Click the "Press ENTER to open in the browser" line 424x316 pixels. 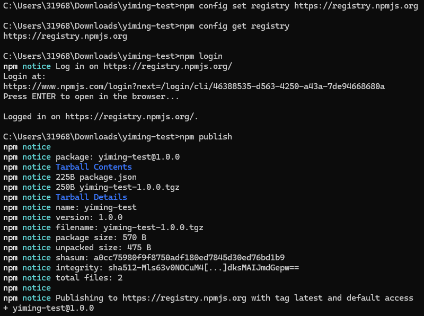click(x=91, y=96)
